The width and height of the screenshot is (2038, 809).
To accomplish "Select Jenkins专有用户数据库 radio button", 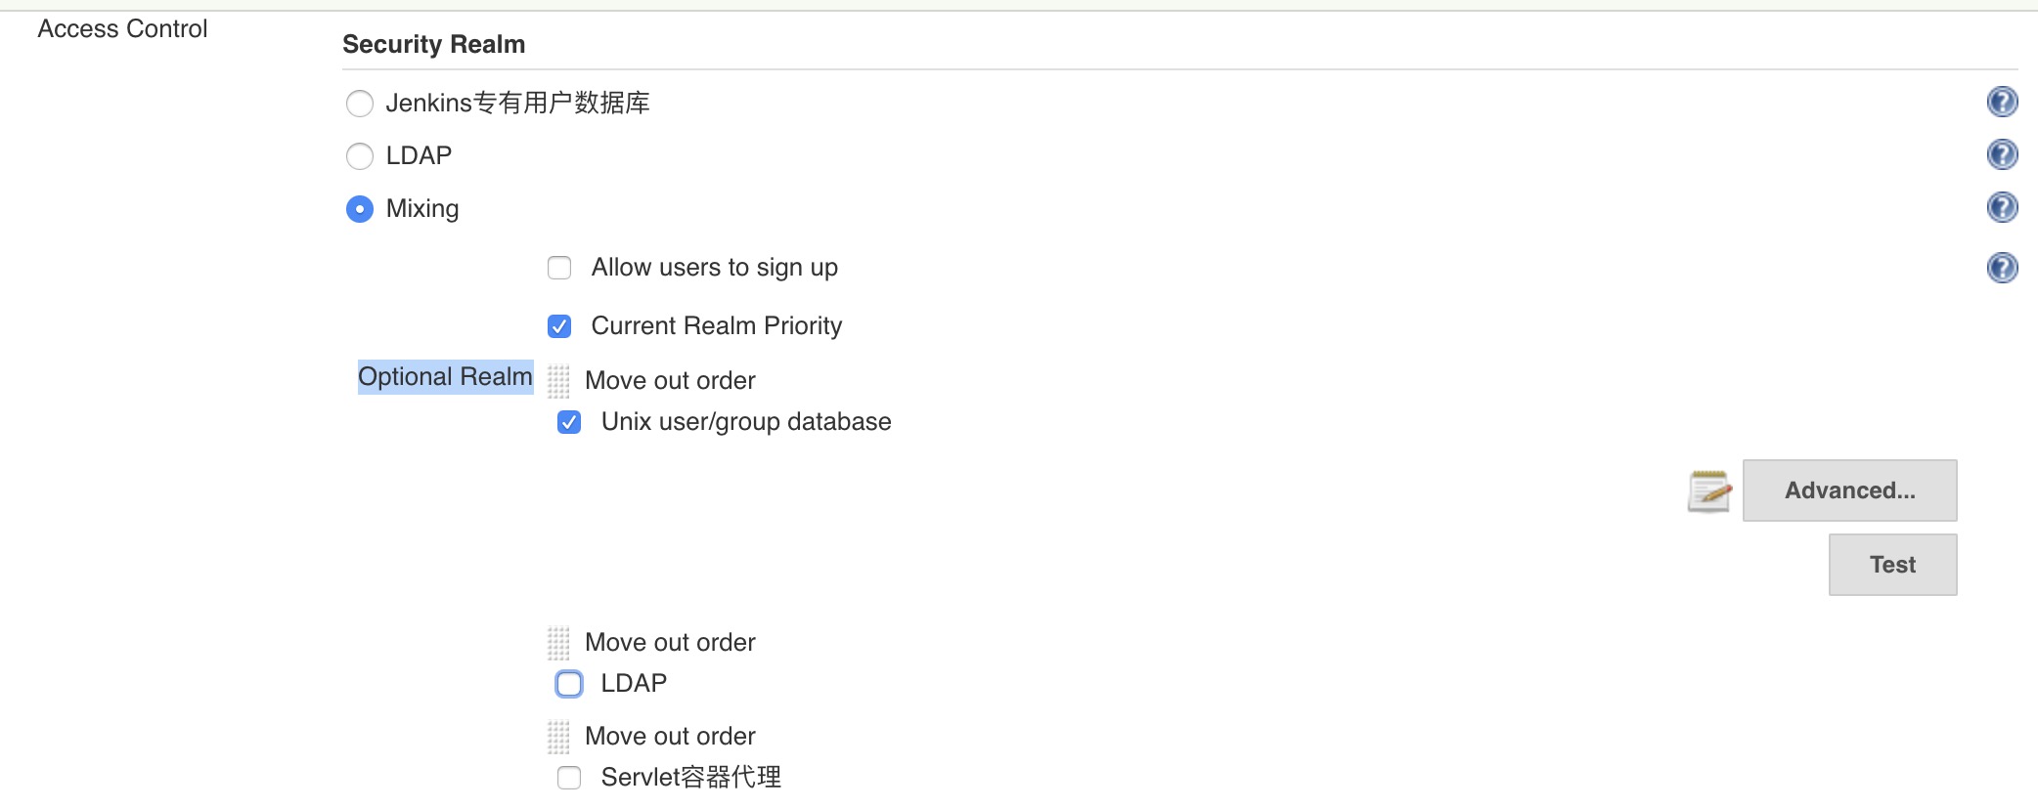I will (x=360, y=104).
